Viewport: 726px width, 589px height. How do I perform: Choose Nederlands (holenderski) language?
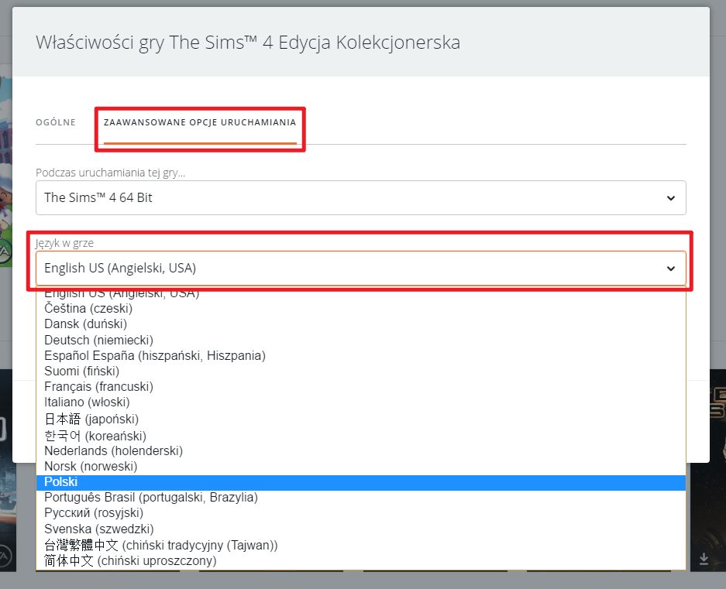tap(361, 450)
